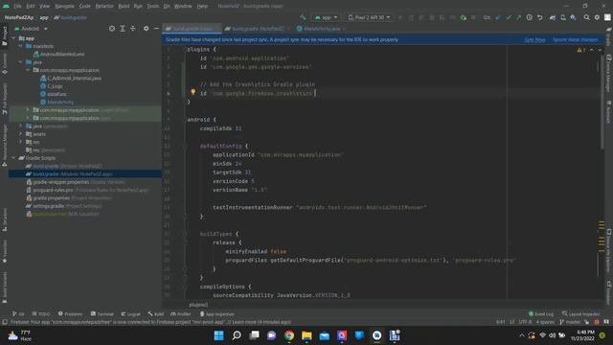This screenshot has height=345, width=613.
Task: Collapse the java folder node
Action: (x=21, y=62)
